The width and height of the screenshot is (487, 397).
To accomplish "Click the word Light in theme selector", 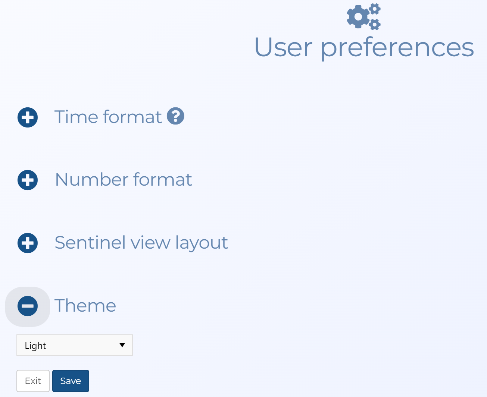I will (35, 346).
